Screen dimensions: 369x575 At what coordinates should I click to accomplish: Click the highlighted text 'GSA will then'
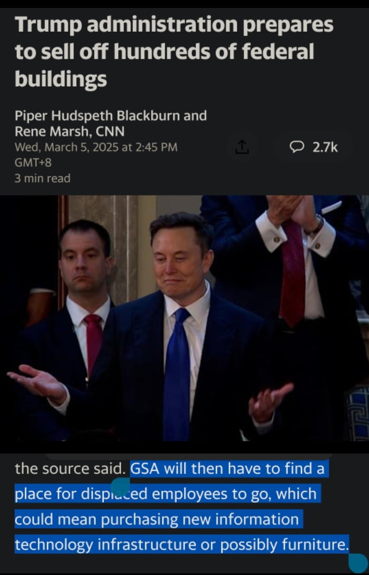177,469
